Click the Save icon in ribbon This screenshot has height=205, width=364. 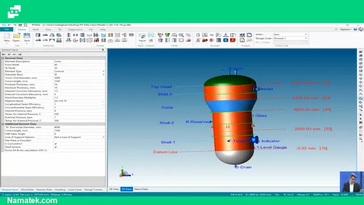pos(27,37)
